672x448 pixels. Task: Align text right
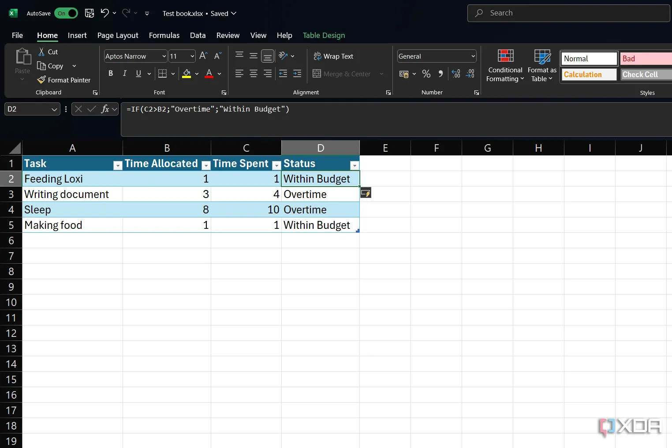pos(268,74)
